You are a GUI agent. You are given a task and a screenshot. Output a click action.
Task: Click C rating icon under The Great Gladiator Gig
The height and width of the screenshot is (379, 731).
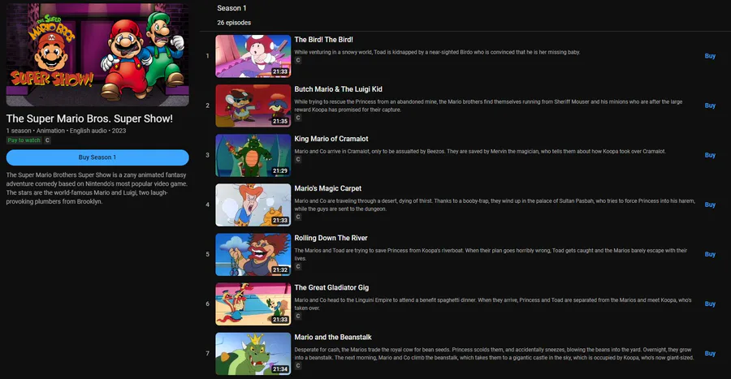click(x=298, y=317)
